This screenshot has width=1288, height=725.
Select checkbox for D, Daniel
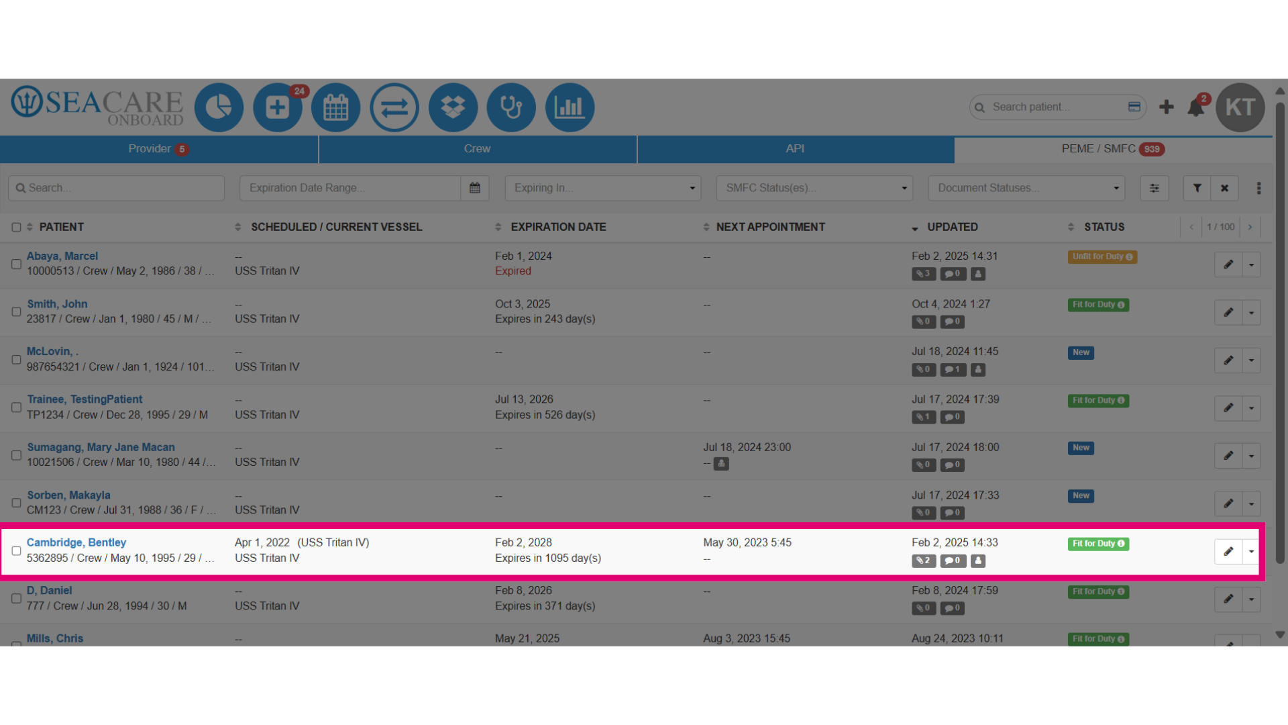(x=16, y=598)
